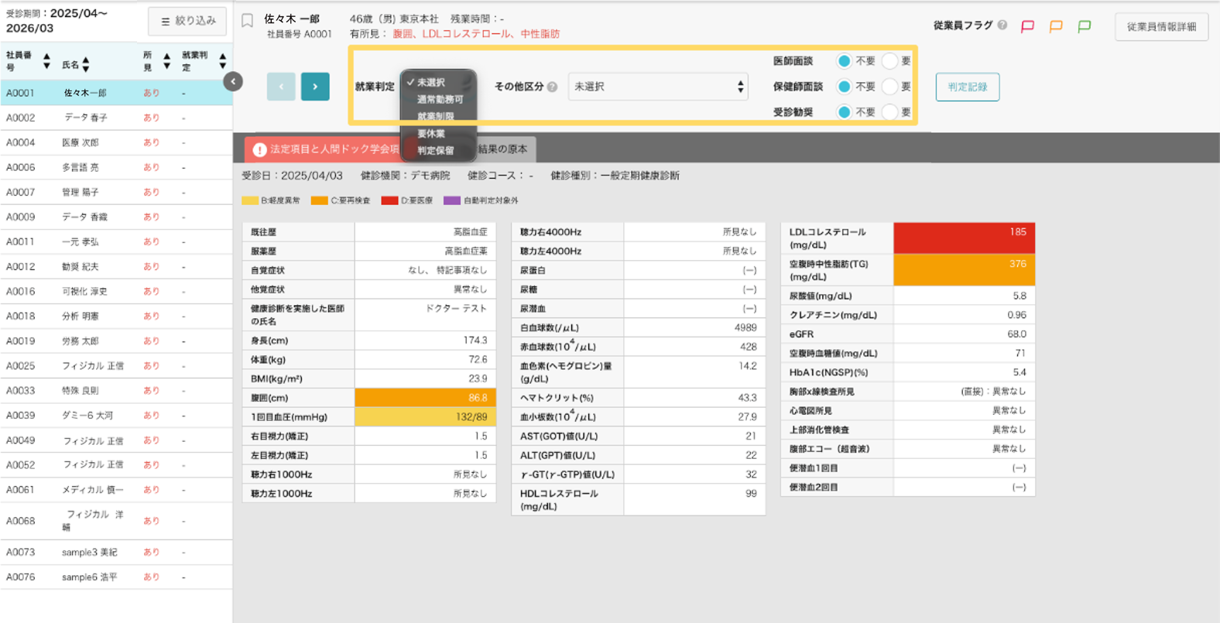The image size is (1220, 623).
Task: Select employee row A0006 多言語 亮
Action: tap(116, 167)
